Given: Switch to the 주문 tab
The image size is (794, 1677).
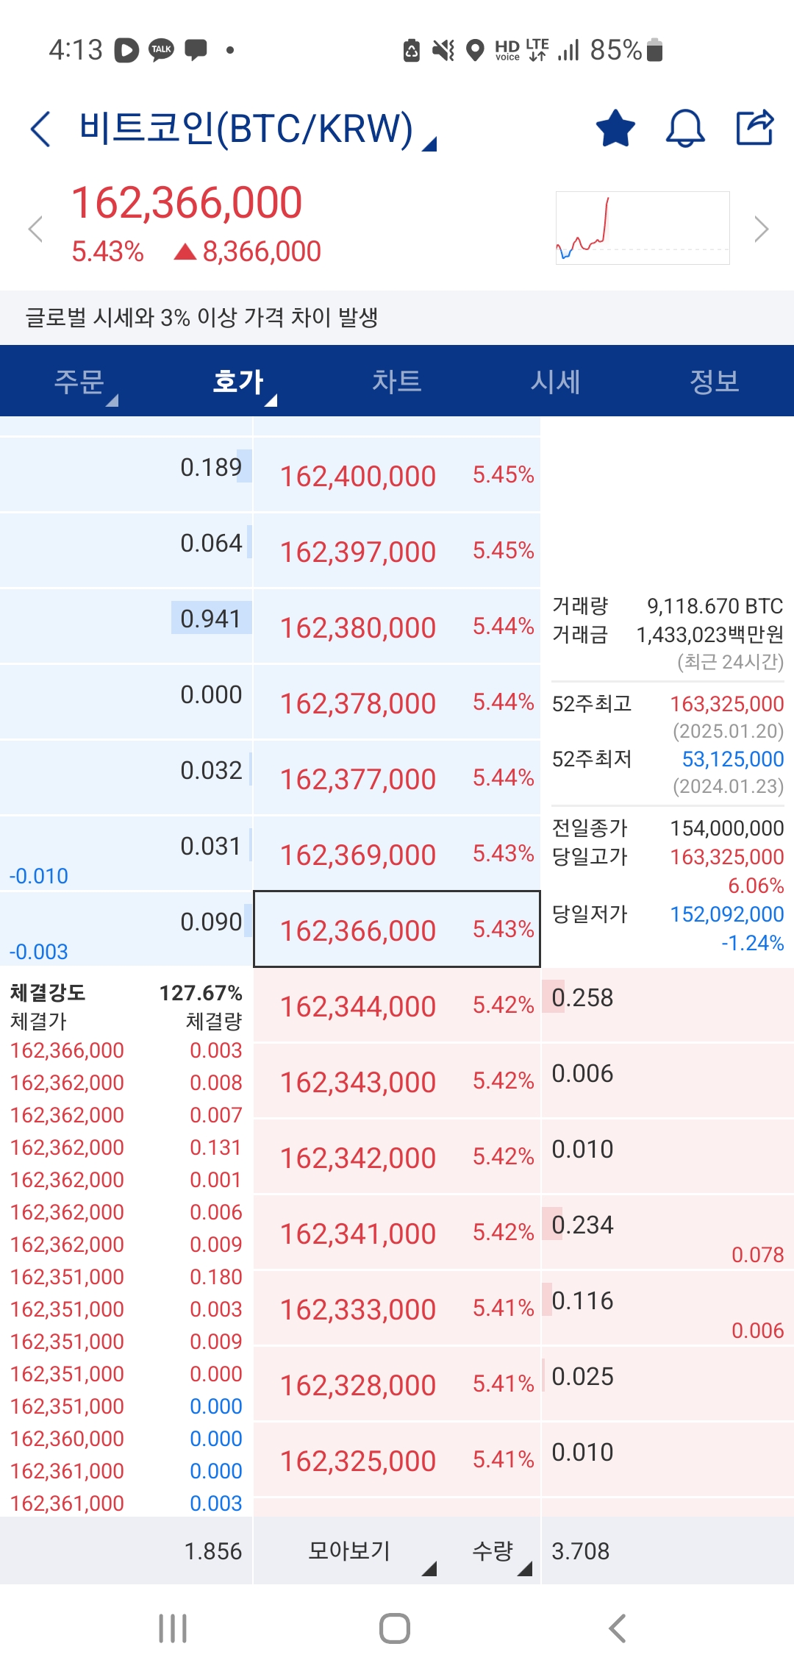Looking at the screenshot, I should [79, 382].
